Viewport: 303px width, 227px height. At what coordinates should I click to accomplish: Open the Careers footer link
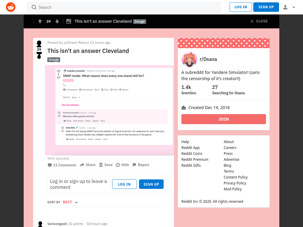(230, 148)
